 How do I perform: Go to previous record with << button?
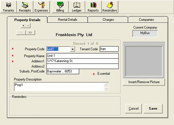coord(21,33)
